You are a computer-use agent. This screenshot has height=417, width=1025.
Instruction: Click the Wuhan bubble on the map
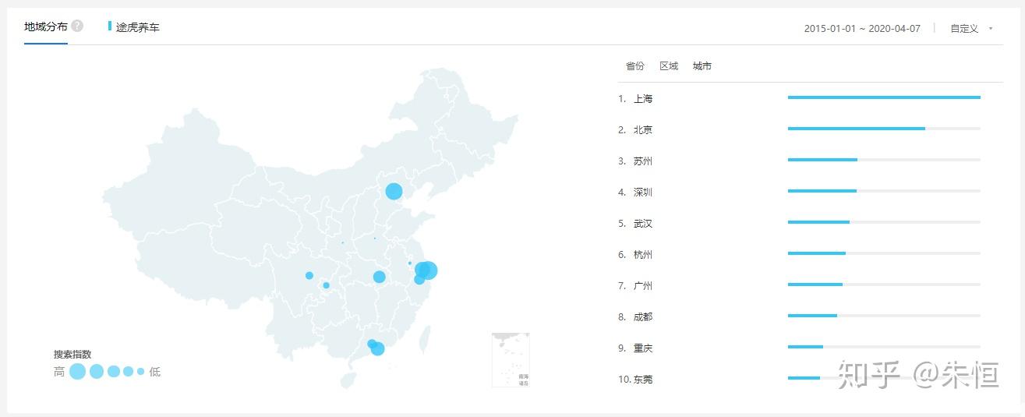pyautogui.click(x=379, y=277)
